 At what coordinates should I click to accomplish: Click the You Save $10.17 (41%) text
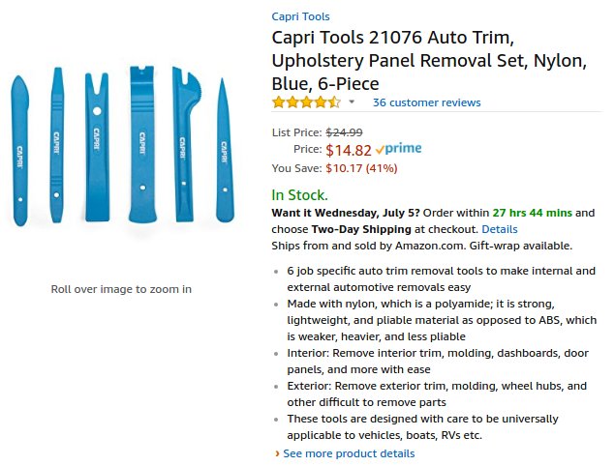tap(334, 168)
